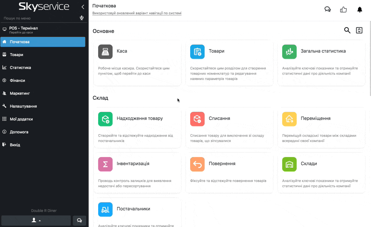Viewport: 371px width, 227px height.
Task: Open Налаштування in the sidebar menu
Action: point(23,106)
